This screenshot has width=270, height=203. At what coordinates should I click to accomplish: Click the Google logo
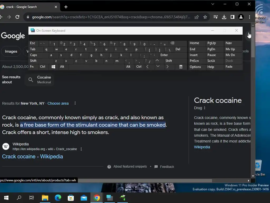pos(13,36)
